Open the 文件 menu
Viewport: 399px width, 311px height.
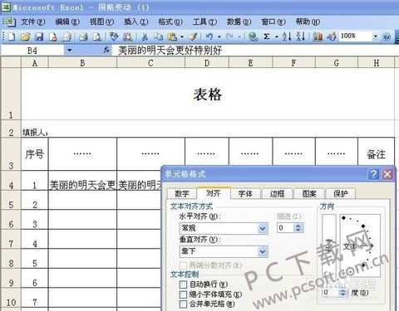point(33,22)
